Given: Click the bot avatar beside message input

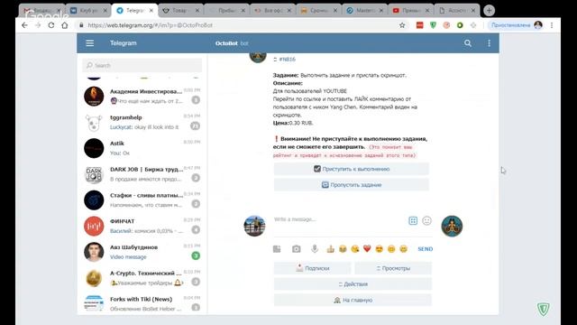Looking at the screenshot, I should point(452,226).
